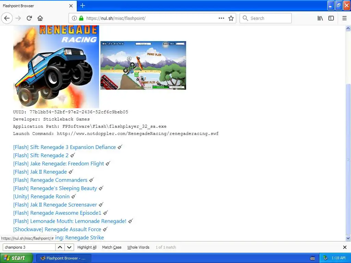Find next match down arrow
Image resolution: width=351 pixels, height=263 pixels.
coord(69,247)
